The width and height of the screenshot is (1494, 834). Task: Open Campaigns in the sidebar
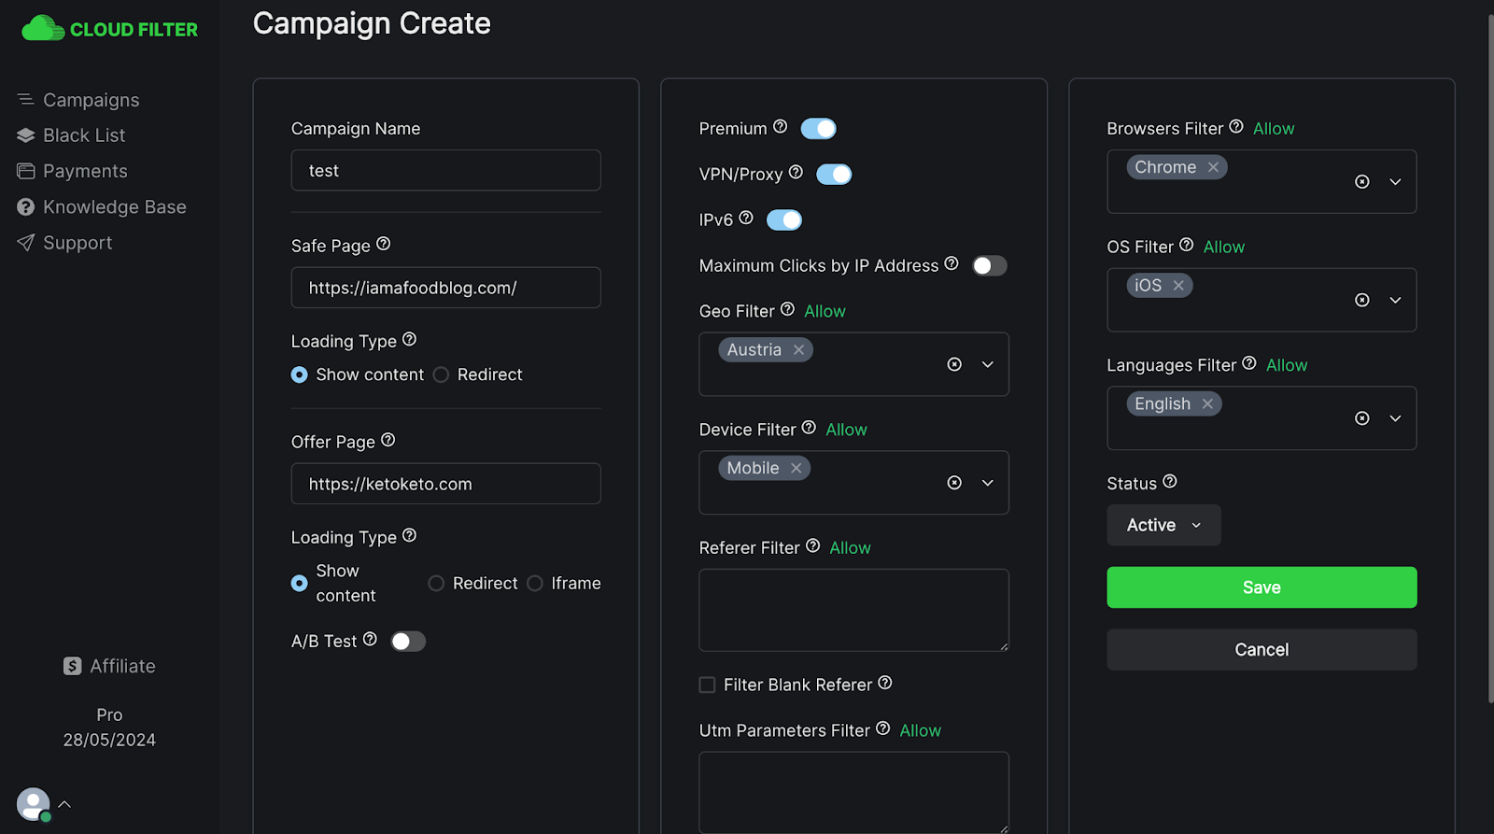[91, 100]
